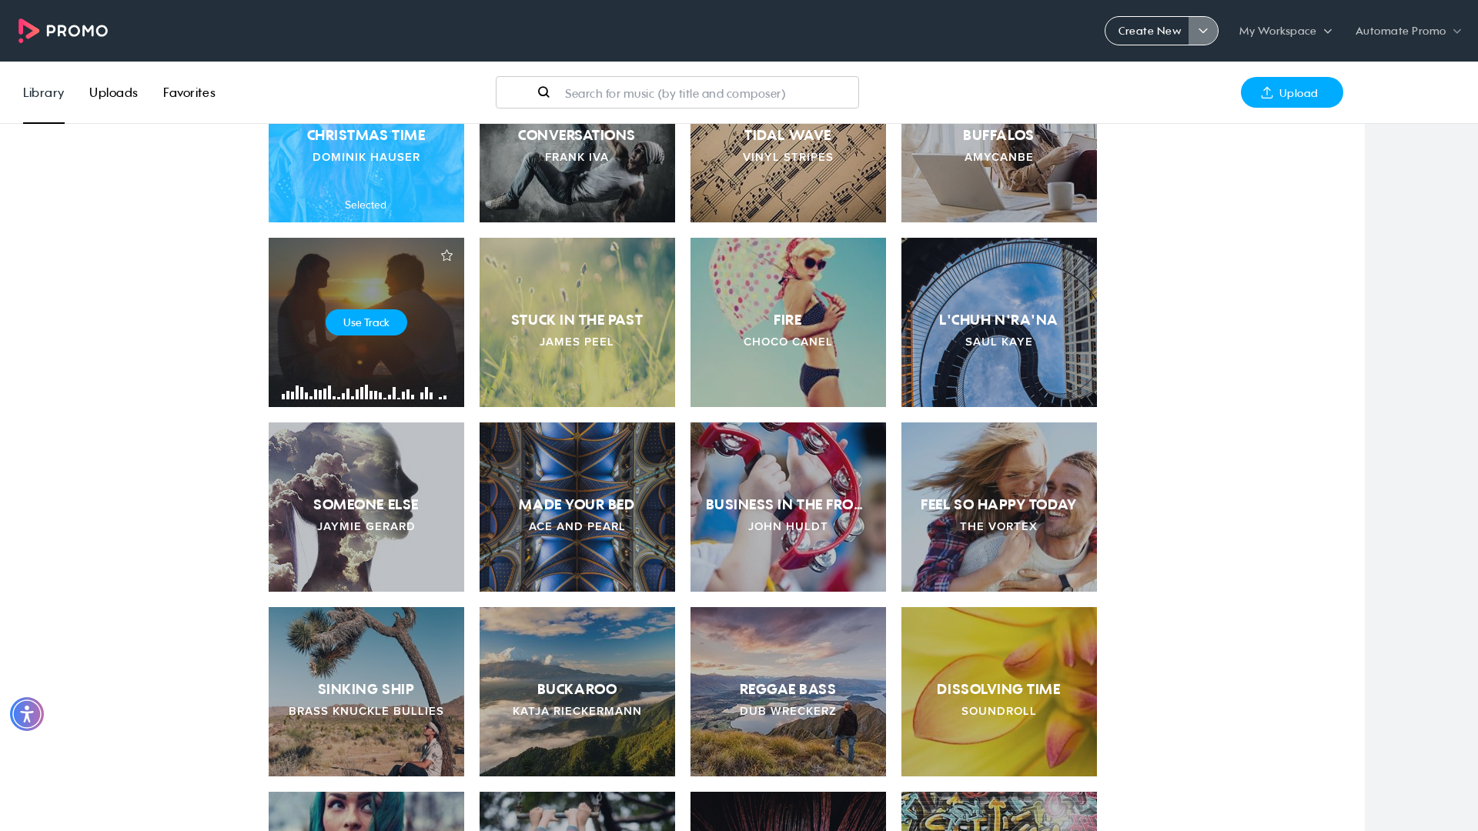Click the The Vortex composer name

[998, 526]
